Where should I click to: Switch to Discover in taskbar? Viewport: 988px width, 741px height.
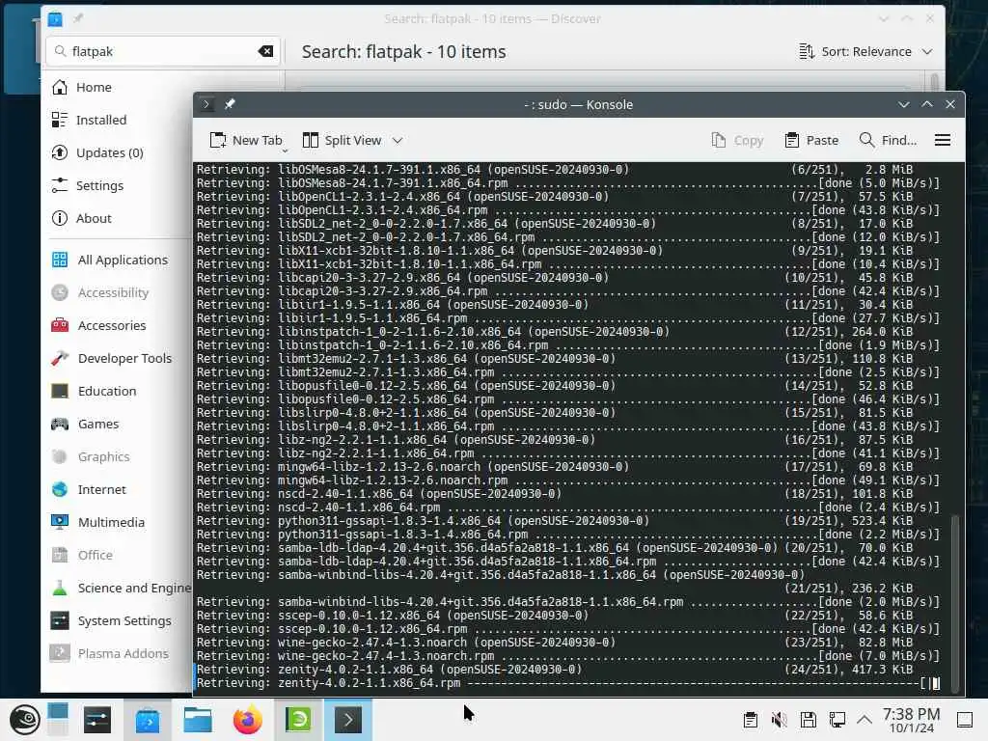click(148, 720)
